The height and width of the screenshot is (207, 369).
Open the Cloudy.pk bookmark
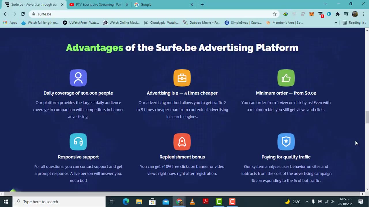pyautogui.click(x=161, y=22)
